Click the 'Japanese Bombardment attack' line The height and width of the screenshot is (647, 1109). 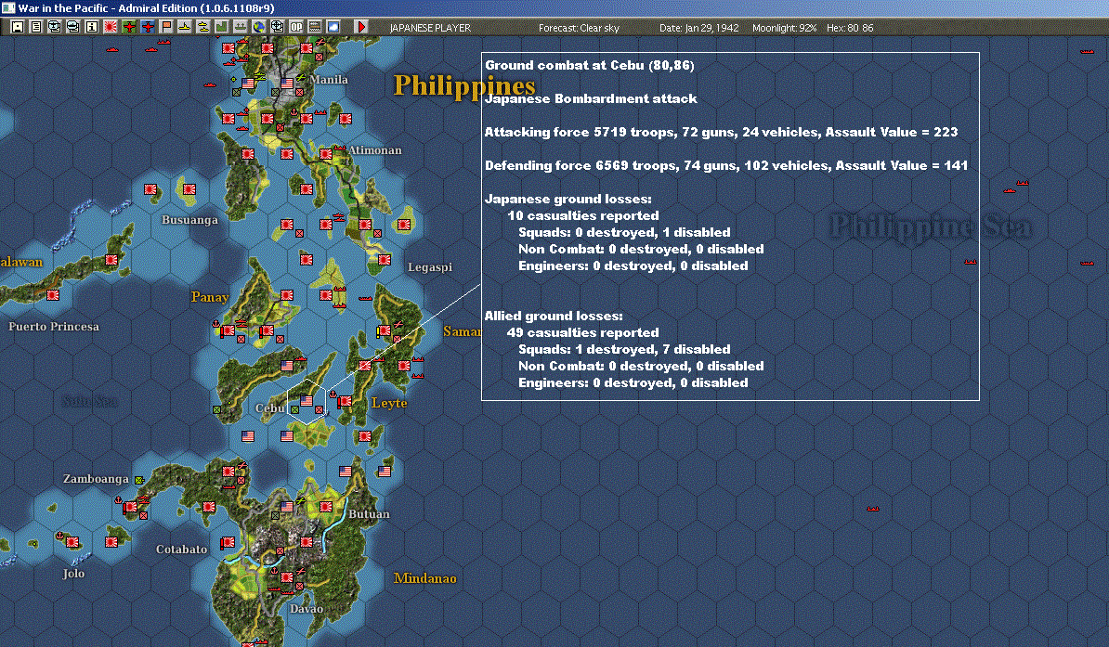click(592, 99)
